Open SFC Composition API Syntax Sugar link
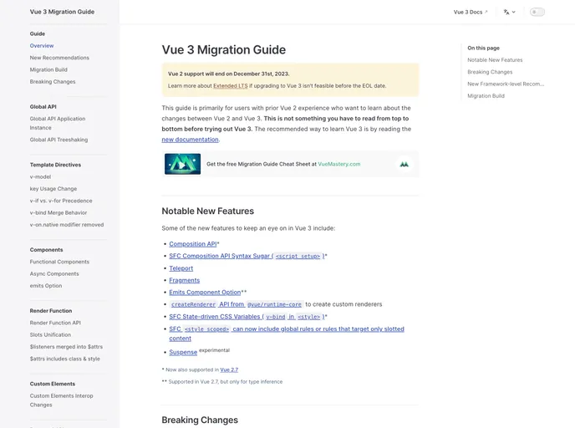 (x=247, y=256)
